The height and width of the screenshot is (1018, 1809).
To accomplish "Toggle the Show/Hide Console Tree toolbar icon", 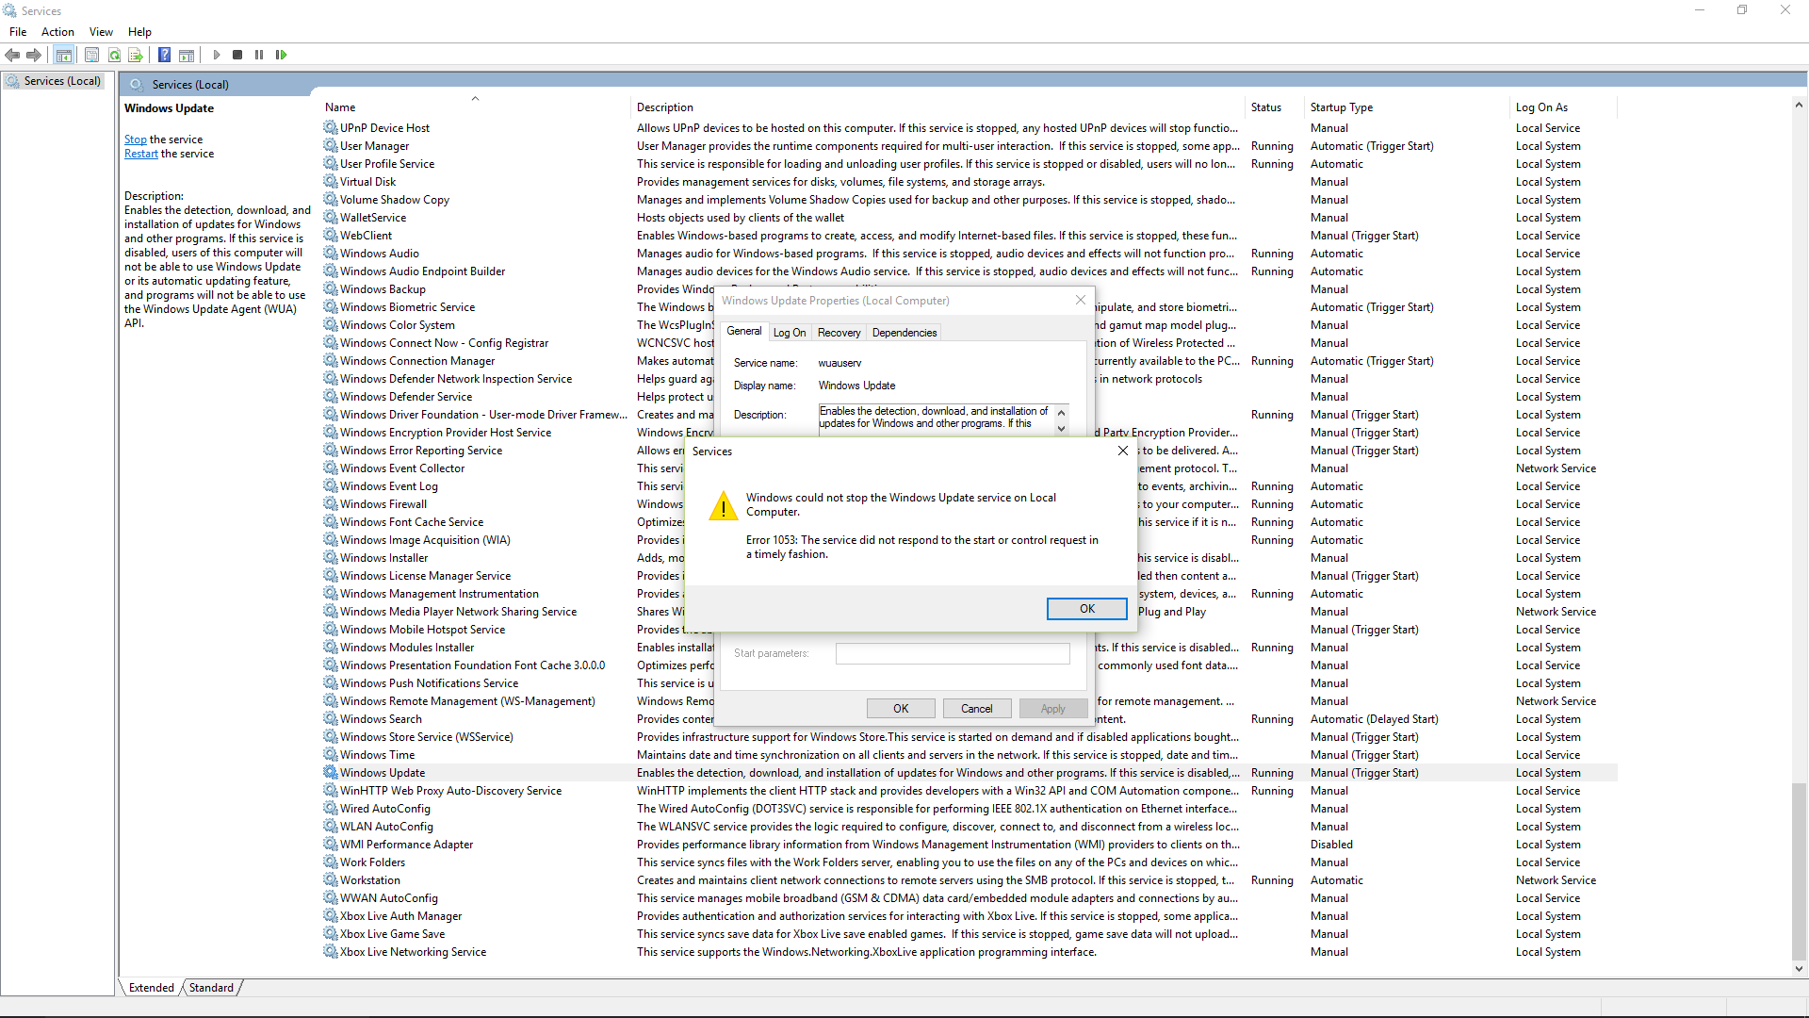I will [64, 55].
